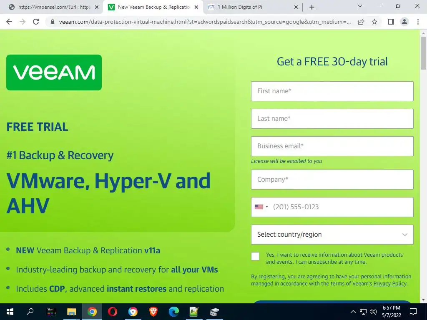
Task: Show hidden system tray icons
Action: click(x=353, y=312)
